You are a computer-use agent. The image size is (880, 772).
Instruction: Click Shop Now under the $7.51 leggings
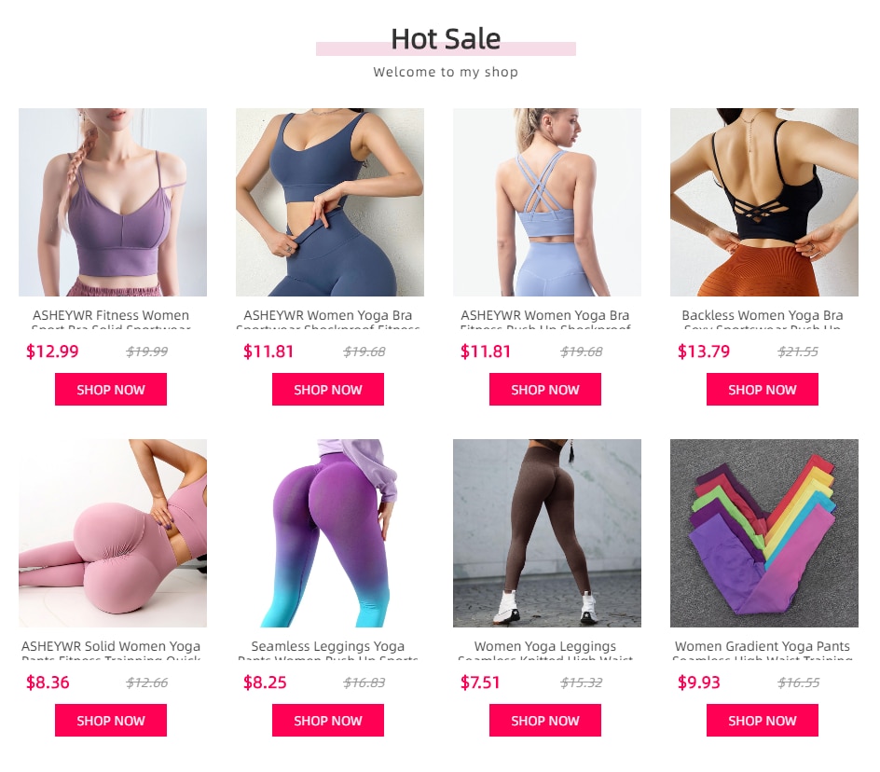point(545,720)
